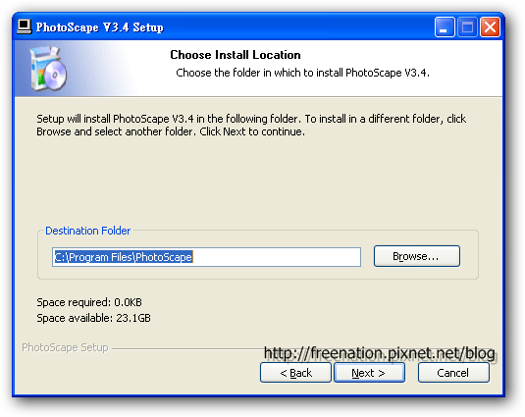
Task: Click the 'Setup will install PhotoScape V3.4' instruction text
Action: [251, 126]
